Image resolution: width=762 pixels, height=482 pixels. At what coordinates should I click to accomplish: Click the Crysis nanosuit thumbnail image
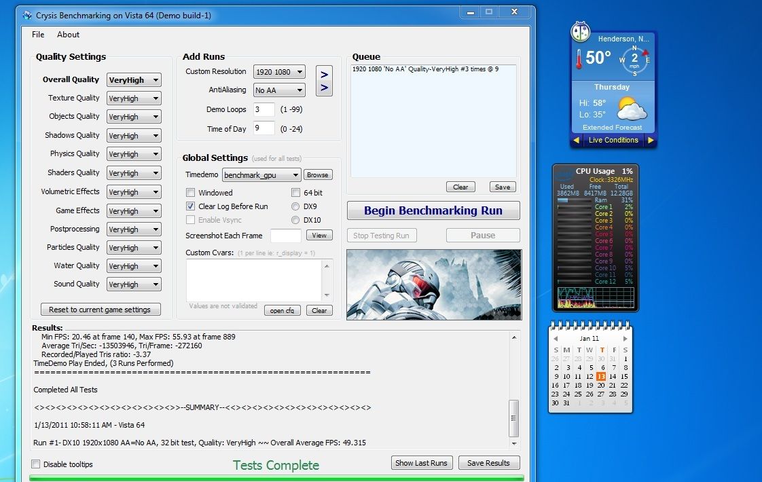[434, 284]
